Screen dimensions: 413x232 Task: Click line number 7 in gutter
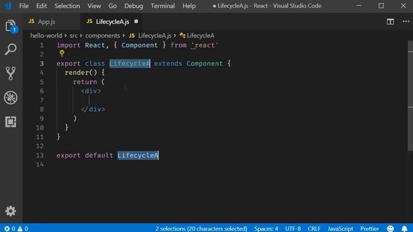41,101
